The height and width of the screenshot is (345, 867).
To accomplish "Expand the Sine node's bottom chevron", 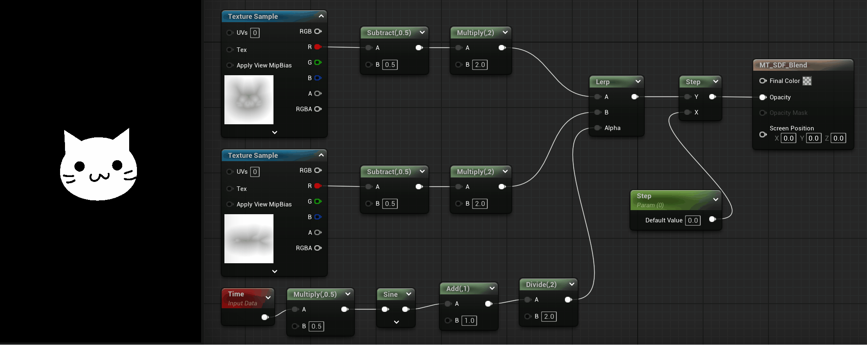I will (396, 322).
